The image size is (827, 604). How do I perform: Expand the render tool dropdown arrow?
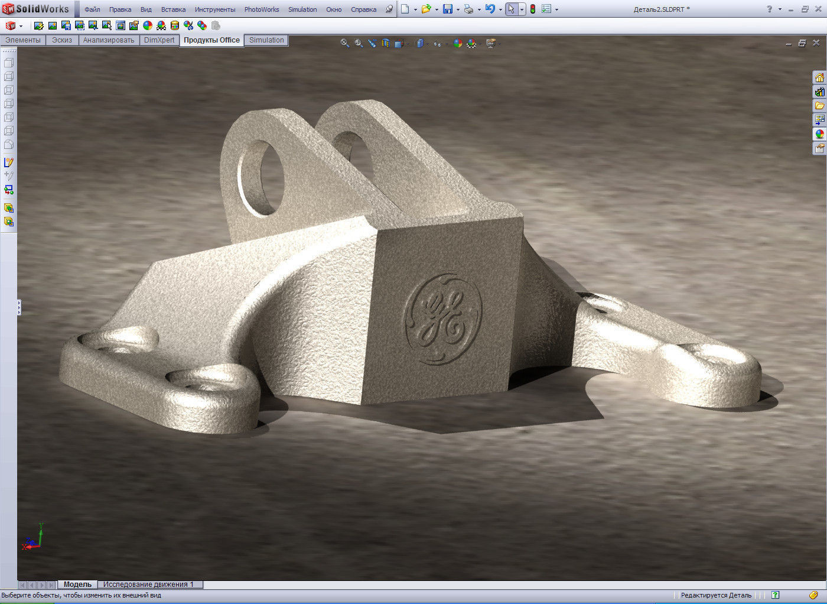pos(499,43)
